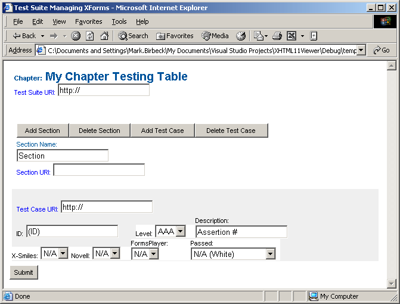Open the View menu
Viewport: 400px width, 304px height.
point(59,21)
